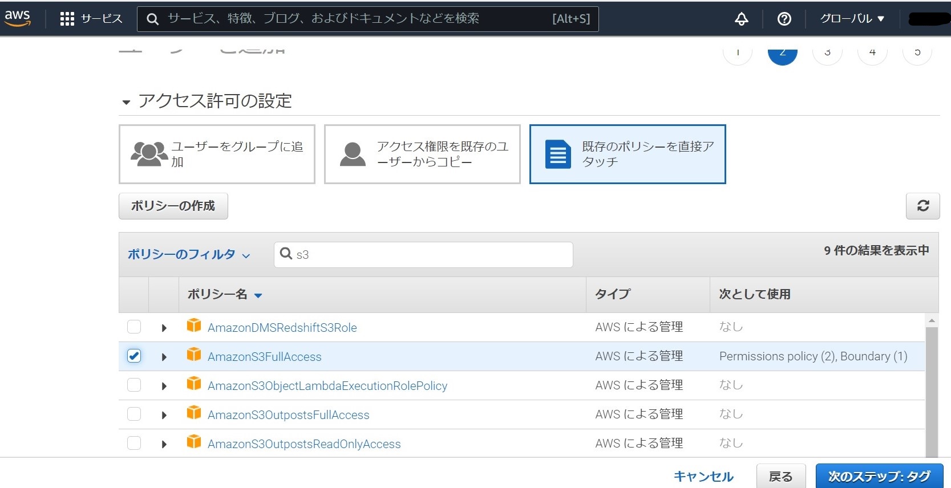Open AmazonS3ObjectLambdaExecutionRolePolicy link

pyautogui.click(x=327, y=386)
